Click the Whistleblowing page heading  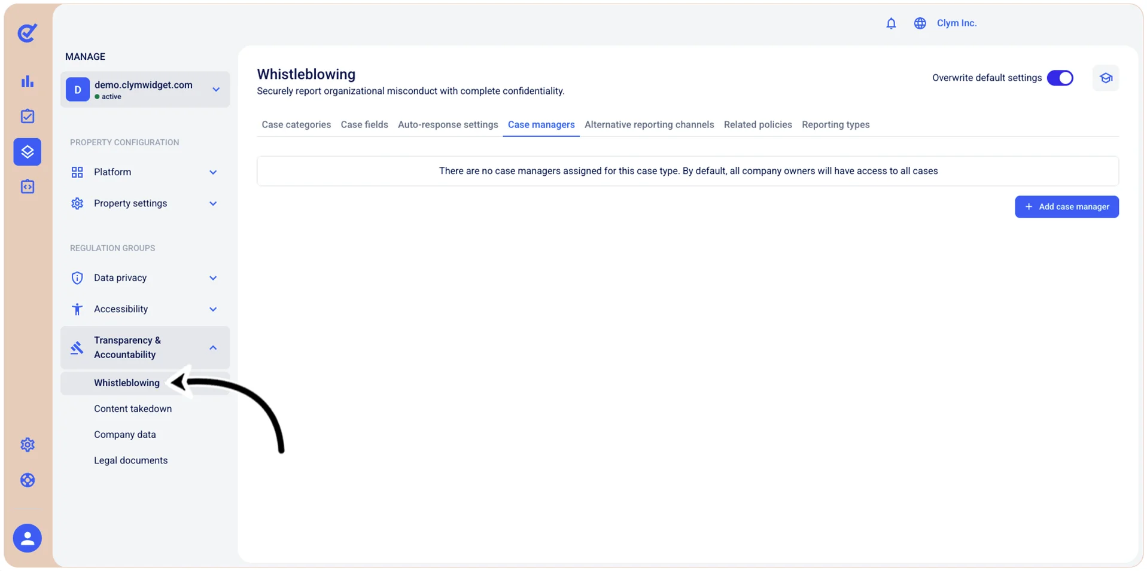[306, 74]
